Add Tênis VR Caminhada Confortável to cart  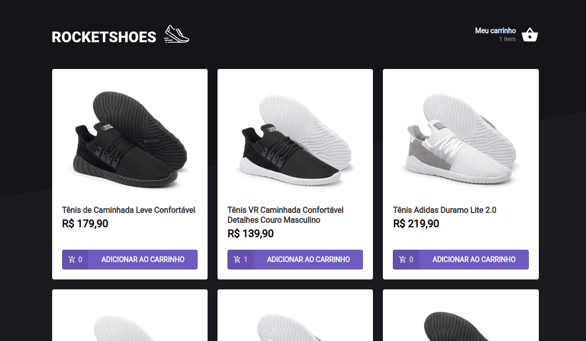point(308,259)
